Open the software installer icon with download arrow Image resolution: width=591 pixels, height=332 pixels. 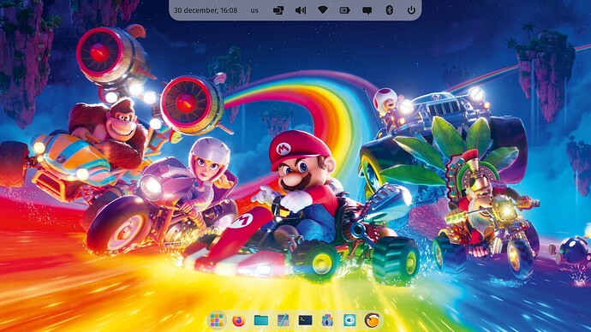click(x=327, y=320)
